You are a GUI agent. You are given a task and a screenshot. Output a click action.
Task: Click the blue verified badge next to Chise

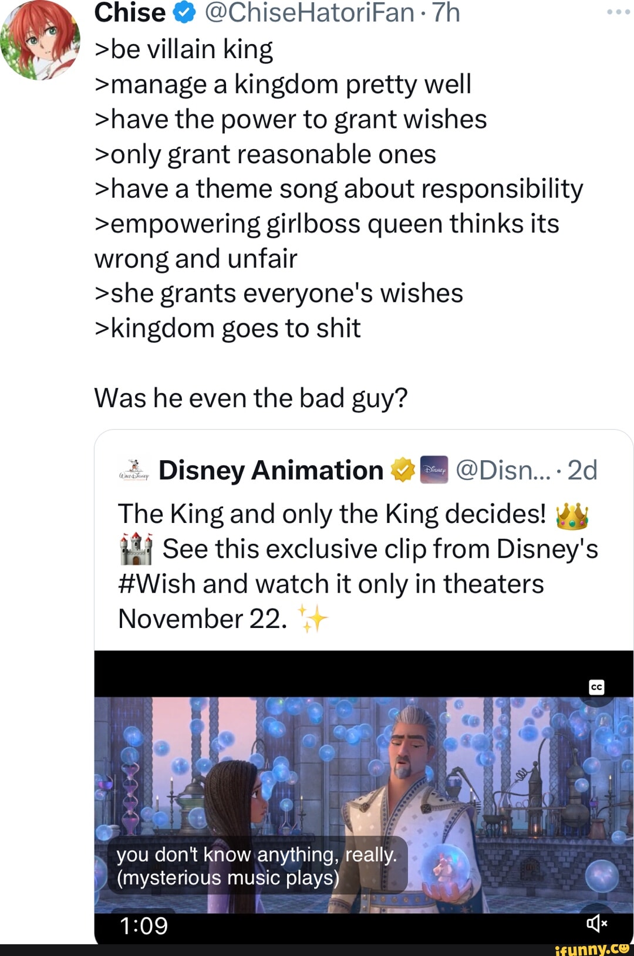tap(185, 12)
